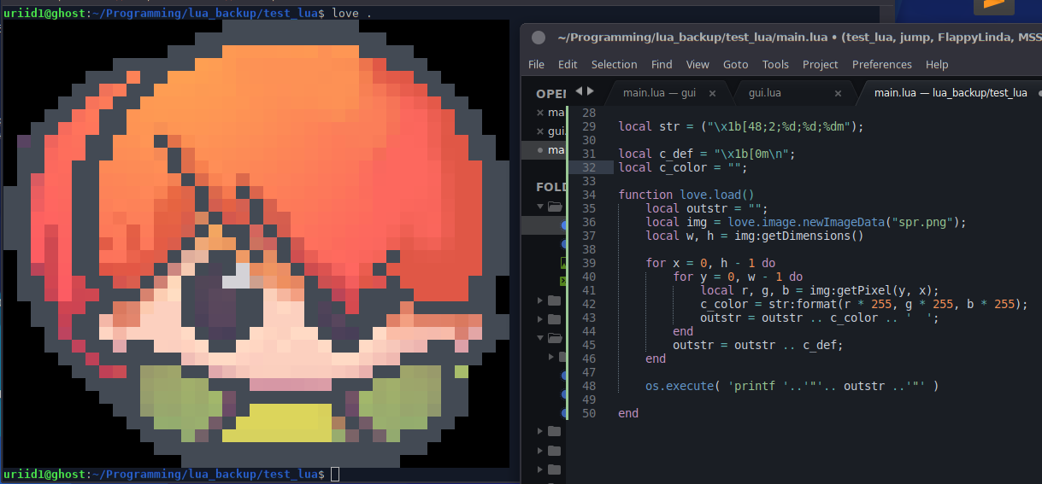Close the 'main.lua — gui' tab

pyautogui.click(x=714, y=93)
